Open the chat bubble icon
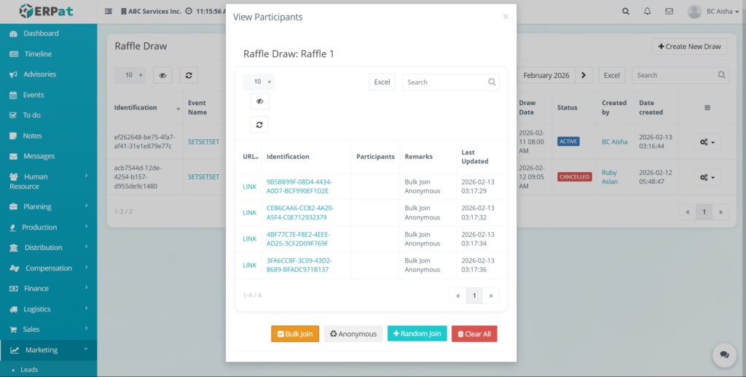The height and width of the screenshot is (377, 746). [724, 354]
